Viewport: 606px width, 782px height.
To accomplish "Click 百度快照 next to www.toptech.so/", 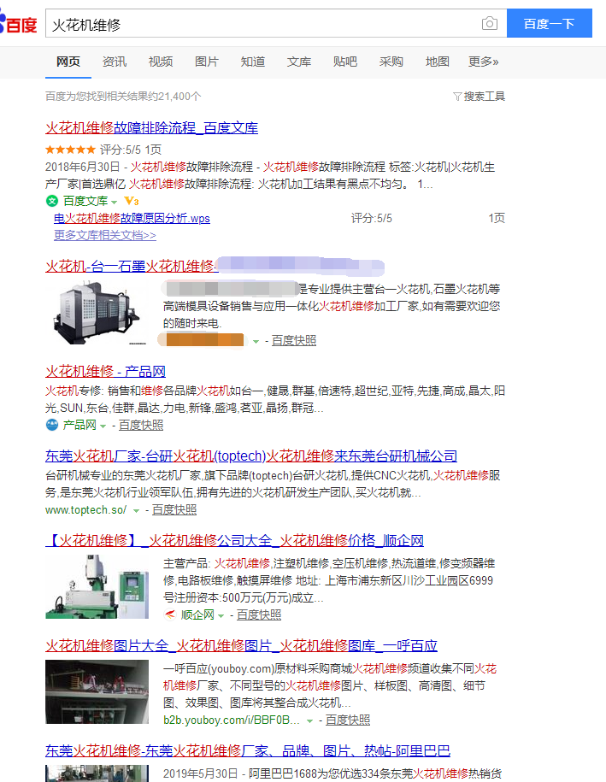I will click(174, 509).
